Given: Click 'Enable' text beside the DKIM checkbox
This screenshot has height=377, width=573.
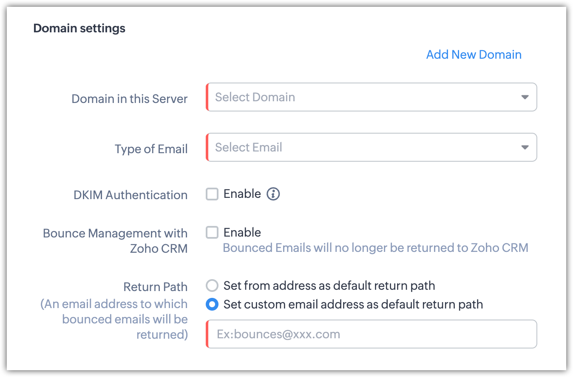Looking at the screenshot, I should [x=242, y=194].
